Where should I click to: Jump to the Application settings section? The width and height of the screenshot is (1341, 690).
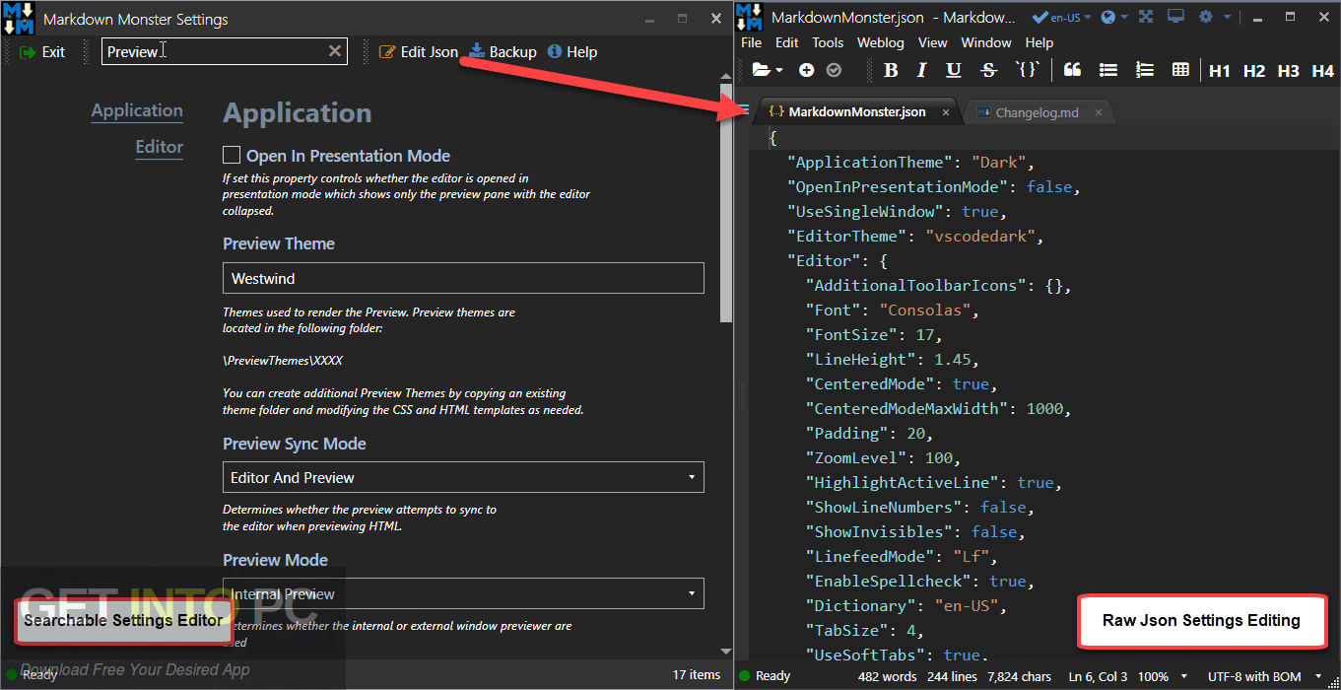[137, 110]
